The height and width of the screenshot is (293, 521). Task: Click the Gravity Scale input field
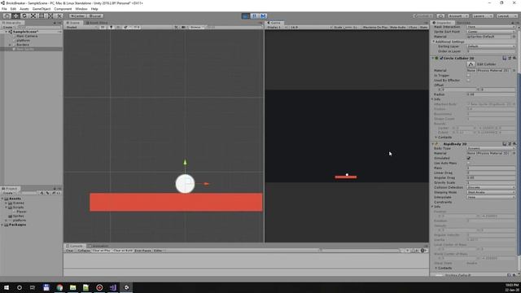pos(491,182)
